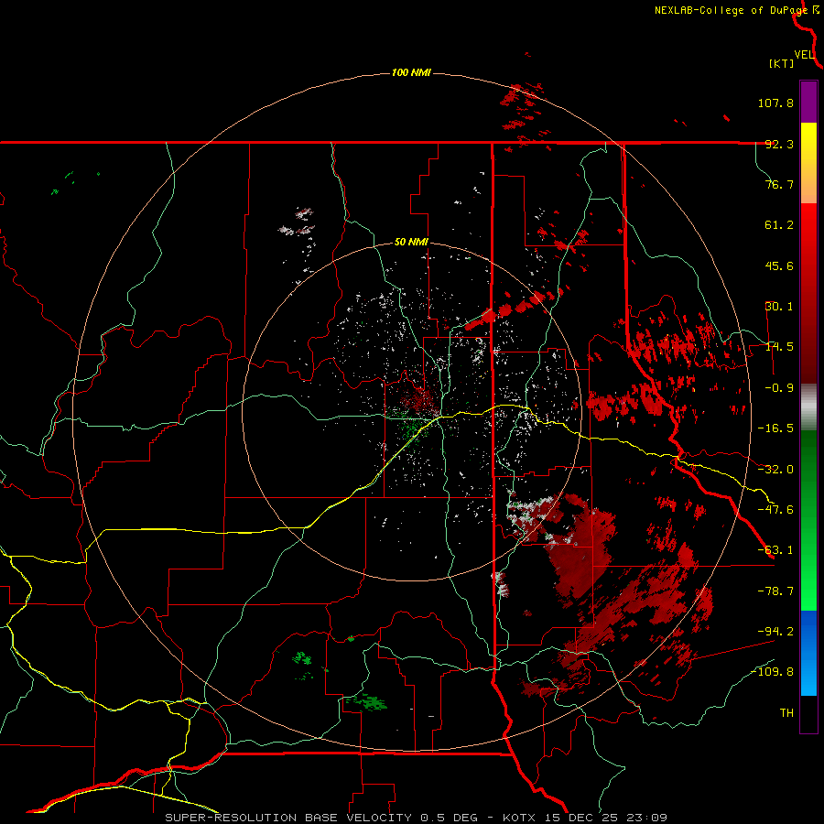Select the 107.8 scale value
The height and width of the screenshot is (824, 824).
tap(775, 103)
